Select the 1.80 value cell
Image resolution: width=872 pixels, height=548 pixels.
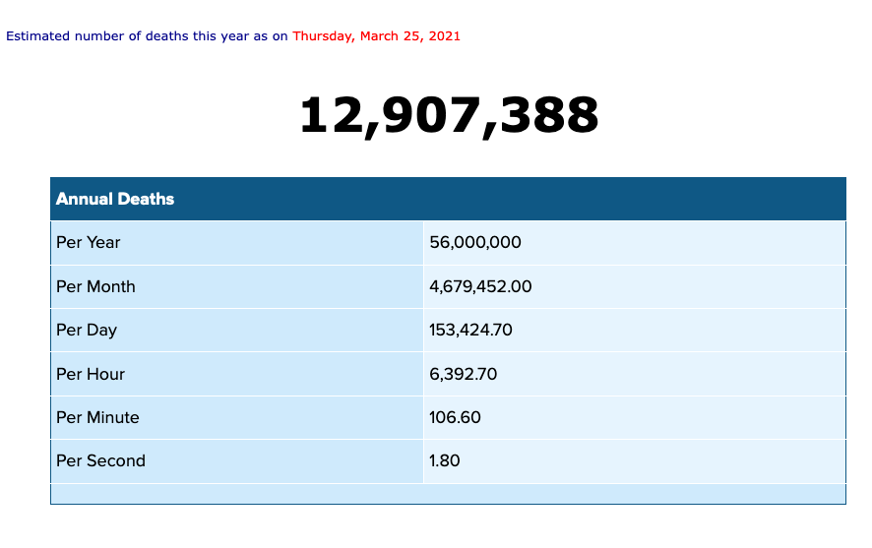(x=445, y=460)
